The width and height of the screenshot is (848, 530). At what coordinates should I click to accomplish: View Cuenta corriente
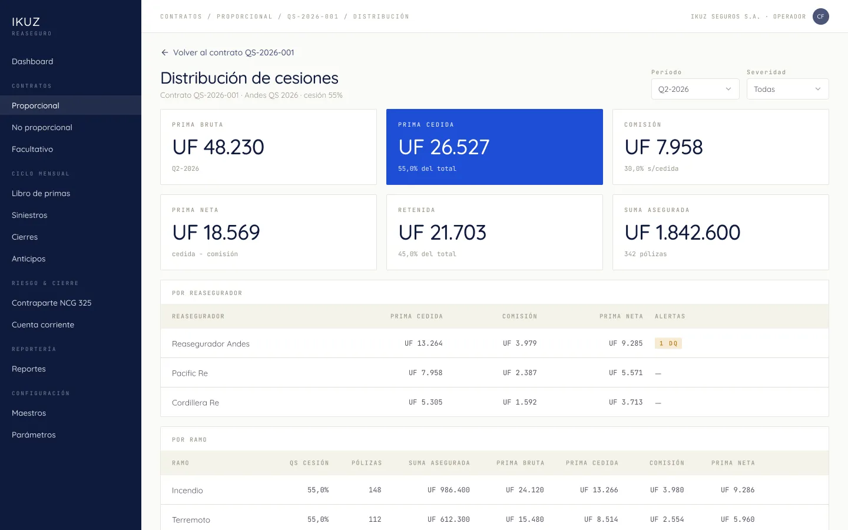[43, 324]
